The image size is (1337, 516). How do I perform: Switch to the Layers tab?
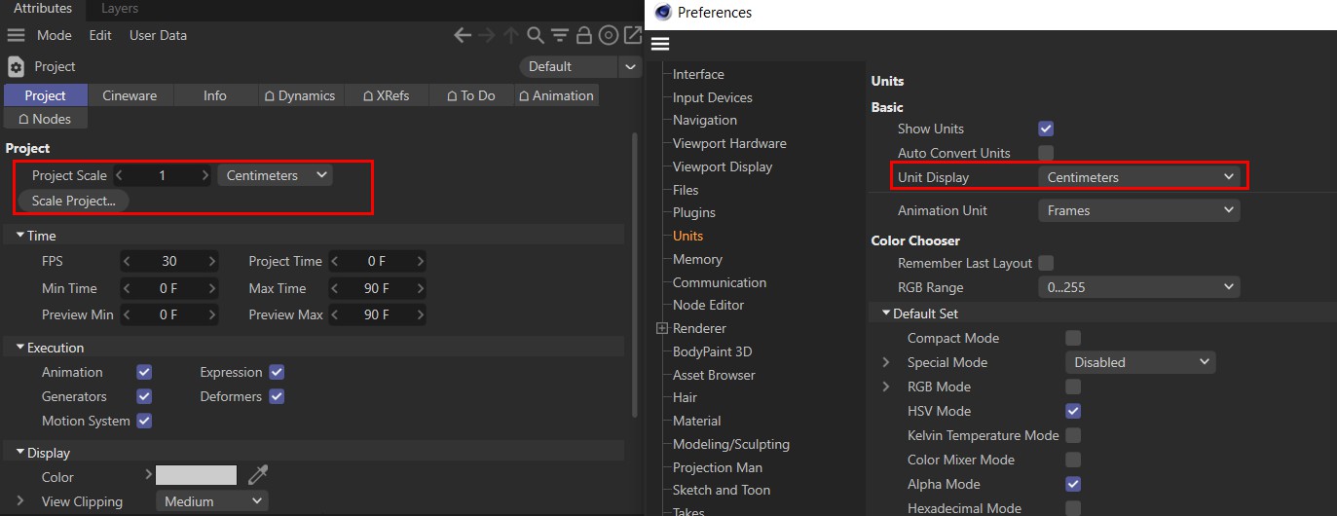point(120,8)
